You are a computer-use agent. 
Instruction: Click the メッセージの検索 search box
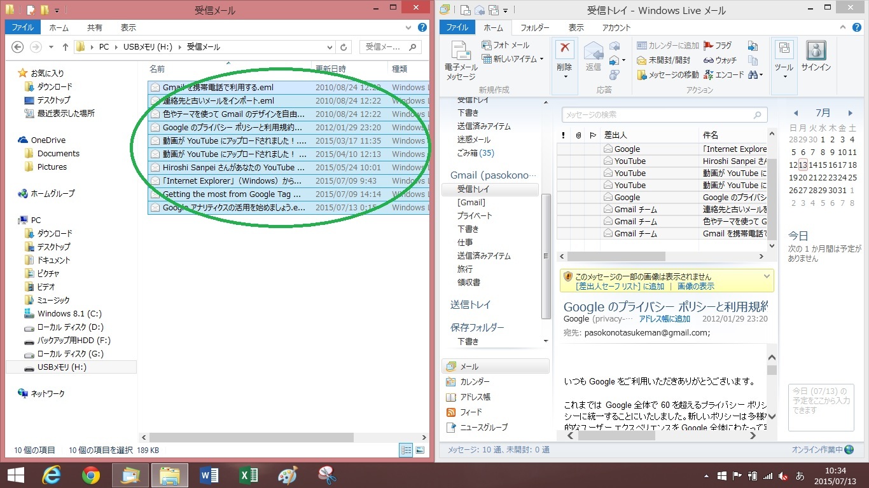[665, 115]
